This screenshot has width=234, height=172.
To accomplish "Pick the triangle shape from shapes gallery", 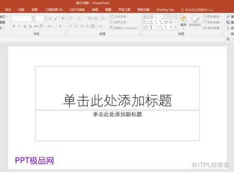I will point(151,22).
